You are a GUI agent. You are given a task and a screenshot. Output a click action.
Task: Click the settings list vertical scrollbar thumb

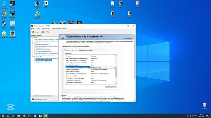116,71
